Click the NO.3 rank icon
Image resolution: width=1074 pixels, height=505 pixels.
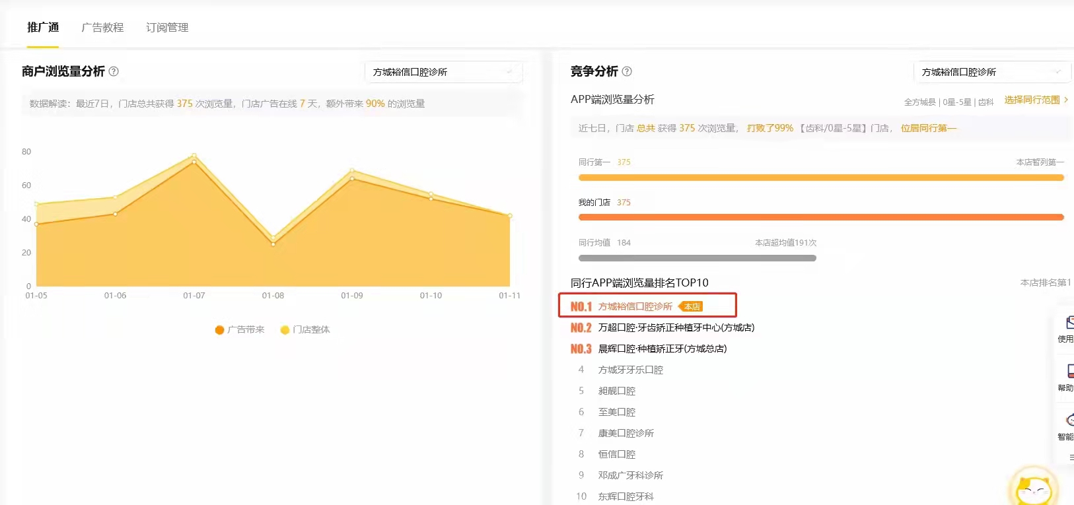click(x=581, y=349)
